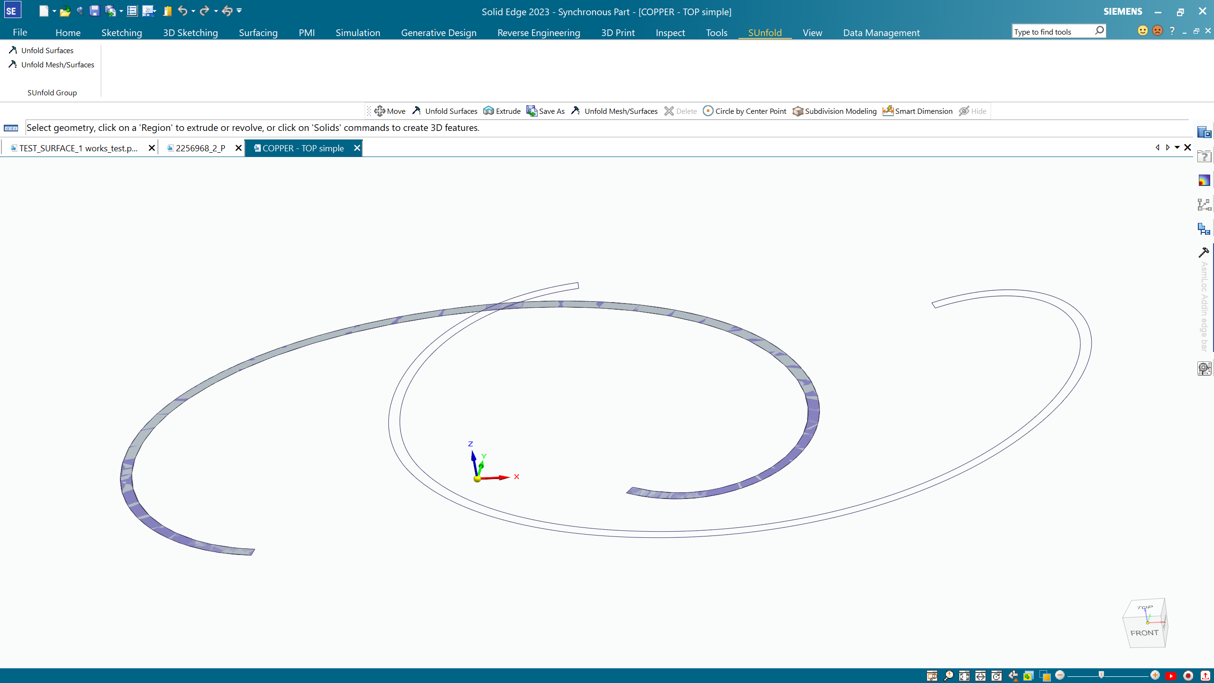1214x683 pixels.
Task: Click the Save icon in quick access toolbar
Action: tap(94, 11)
